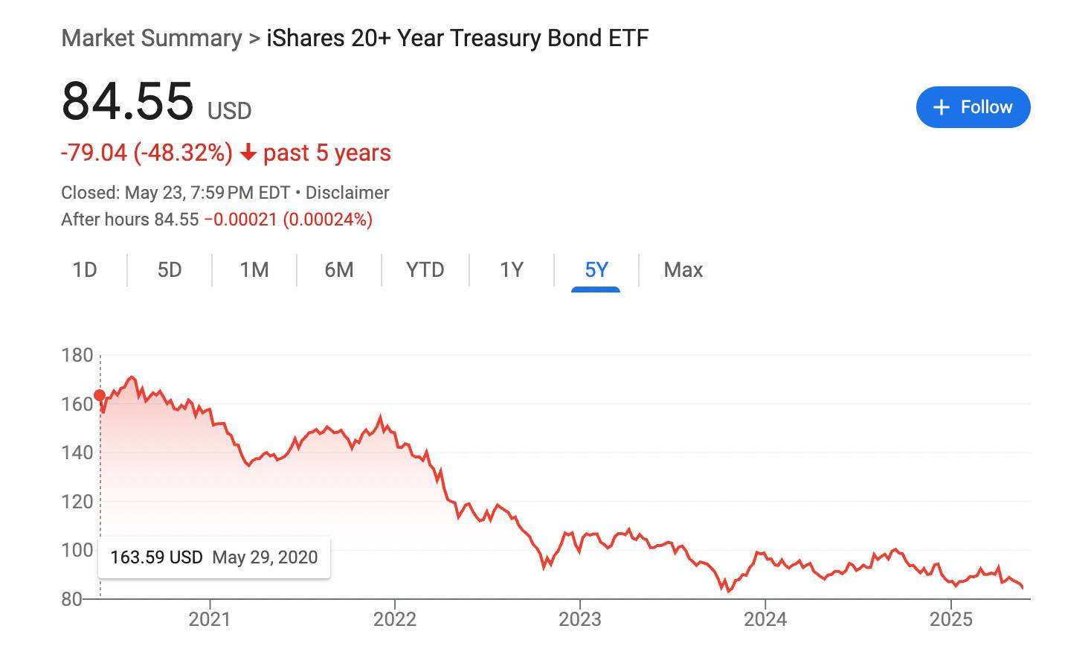Show the Max time range
Screen dimensions: 1065x649
pos(683,269)
